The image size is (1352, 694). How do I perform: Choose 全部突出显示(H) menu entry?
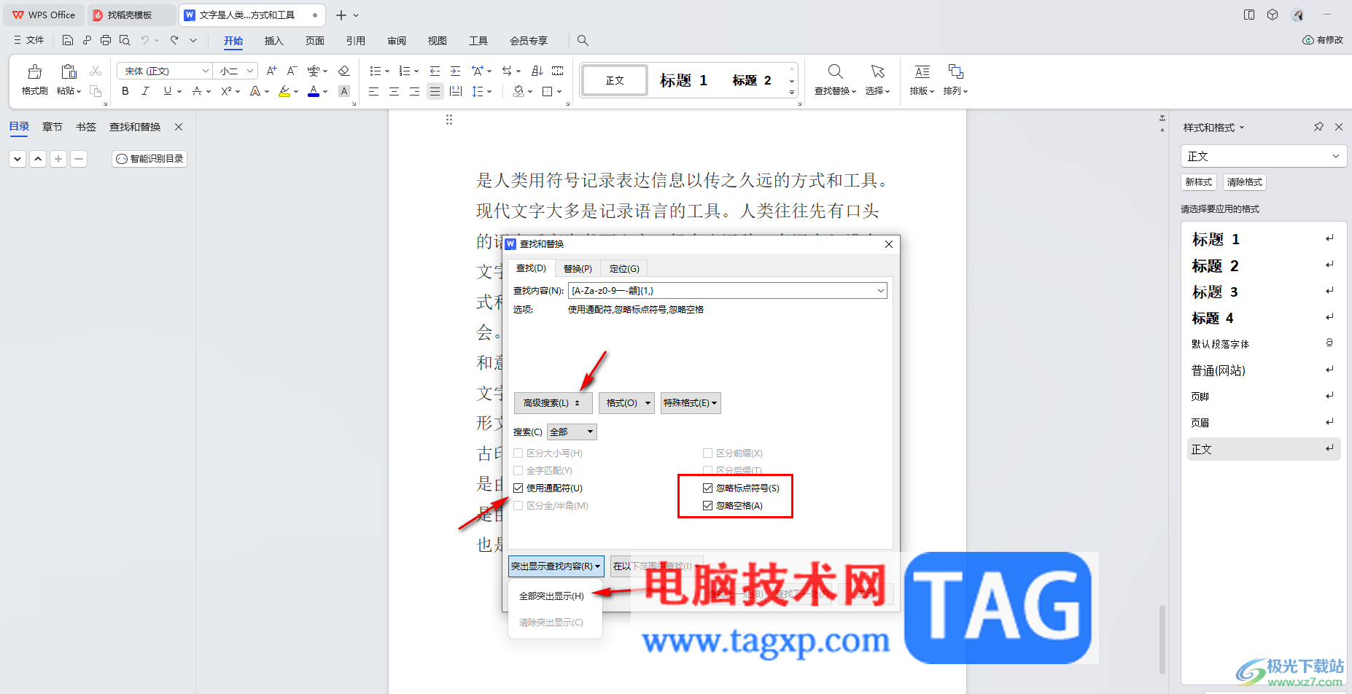[551, 596]
